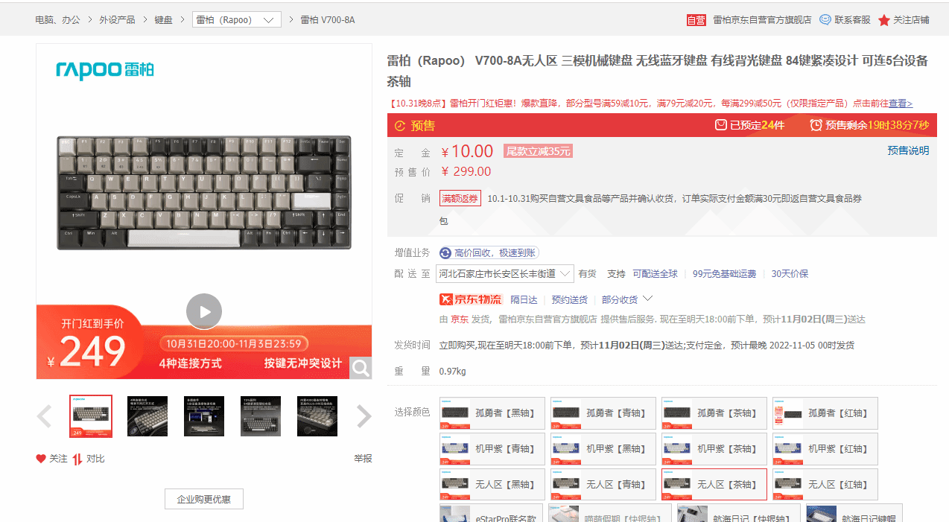
Task: Open 雷柏京东自营官方旗舰店 store link
Action: [762, 20]
